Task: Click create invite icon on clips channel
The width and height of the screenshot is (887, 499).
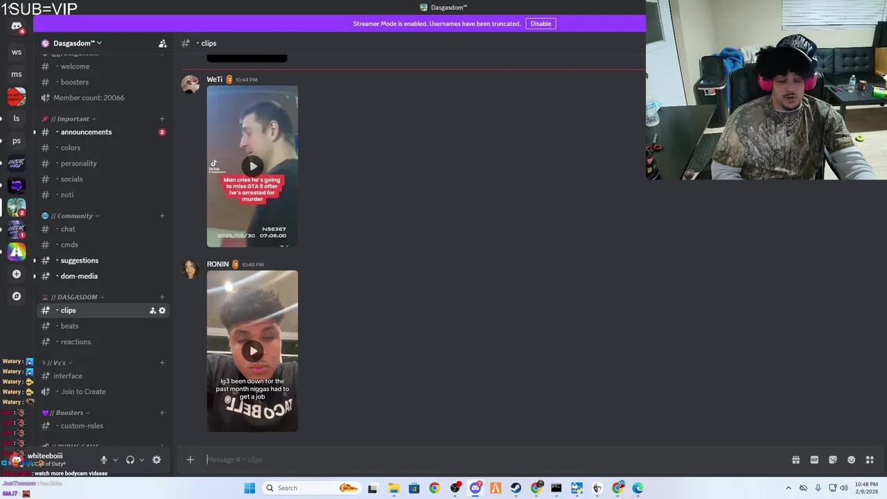Action: point(152,310)
